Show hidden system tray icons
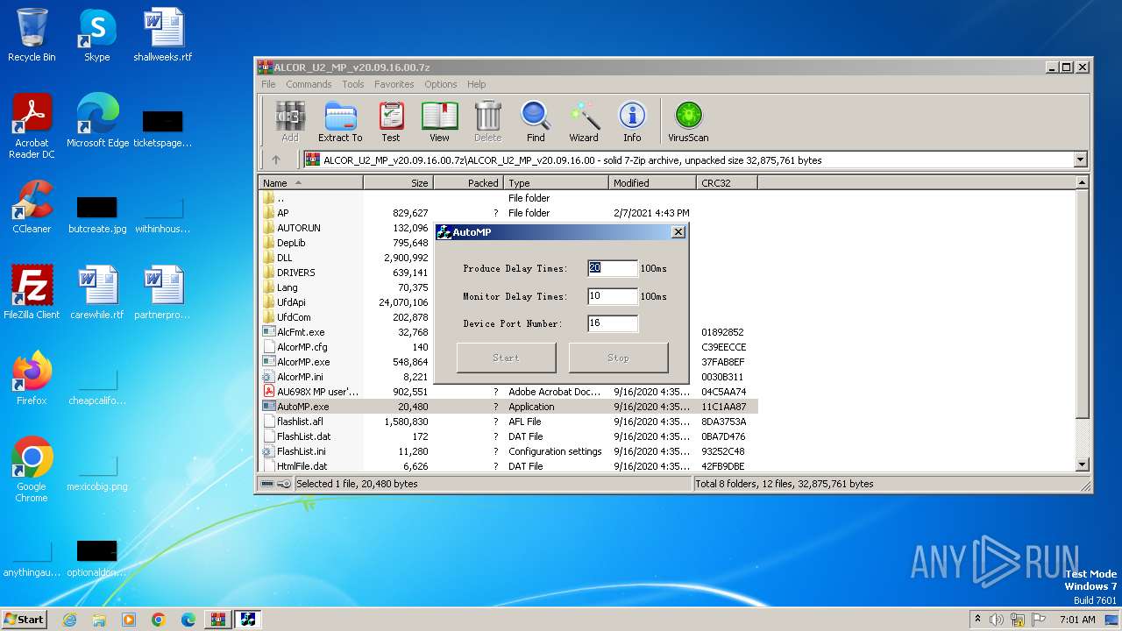The height and width of the screenshot is (631, 1122). (977, 620)
